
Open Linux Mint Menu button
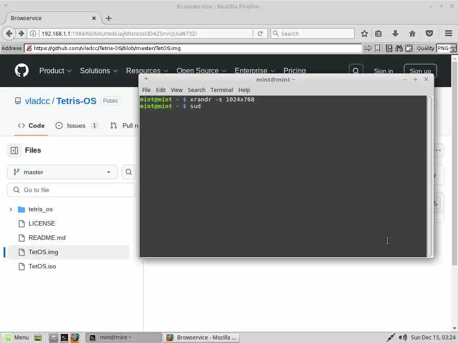pyautogui.click(x=17, y=338)
